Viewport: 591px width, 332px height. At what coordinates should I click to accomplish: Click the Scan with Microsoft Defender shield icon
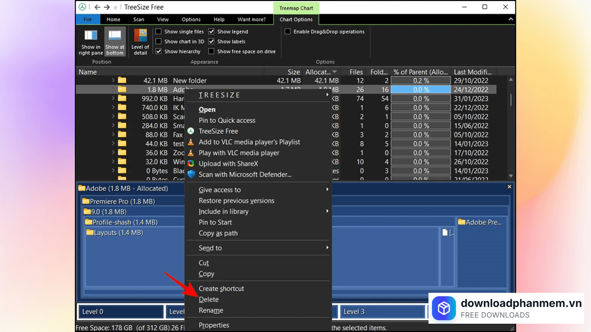coord(191,175)
